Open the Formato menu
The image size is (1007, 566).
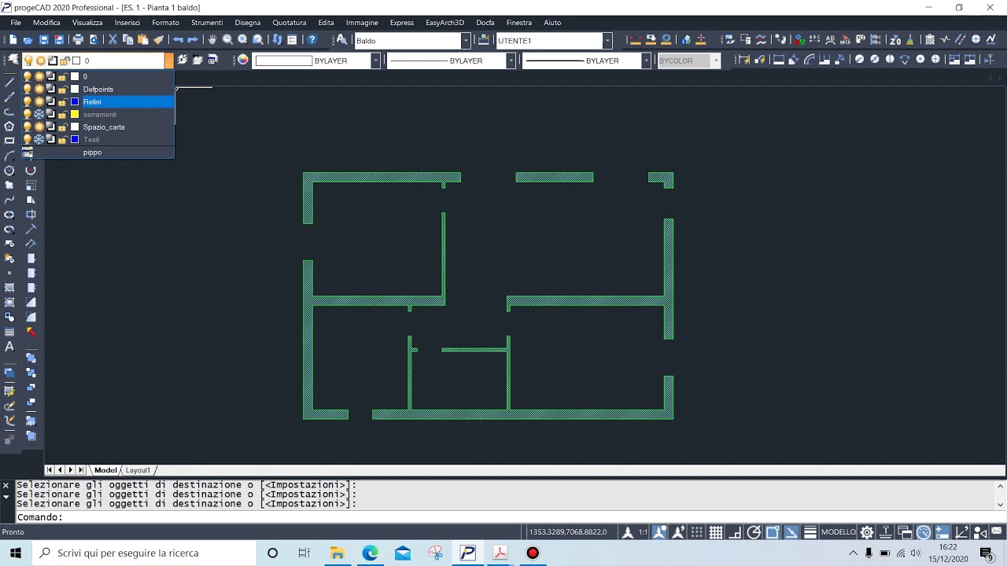click(165, 23)
